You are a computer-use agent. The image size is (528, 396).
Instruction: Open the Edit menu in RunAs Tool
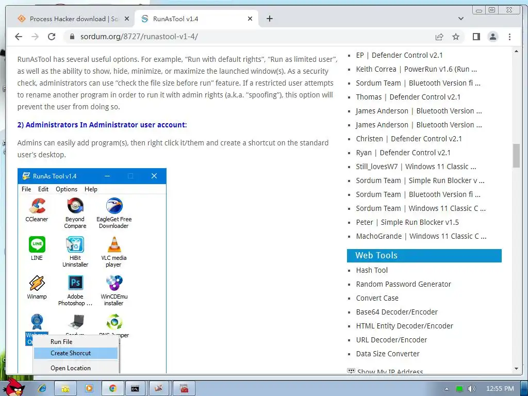(x=43, y=189)
